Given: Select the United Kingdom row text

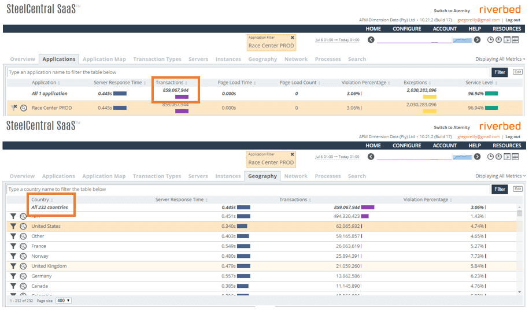Looking at the screenshot, I should tap(49, 266).
